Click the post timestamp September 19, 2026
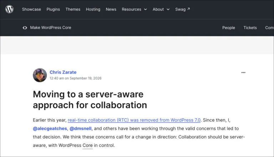Image resolution: width=274 pixels, height=157 pixels. [x=76, y=78]
